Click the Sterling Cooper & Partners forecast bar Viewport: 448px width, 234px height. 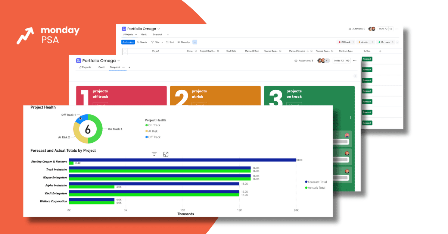[x=182, y=160]
